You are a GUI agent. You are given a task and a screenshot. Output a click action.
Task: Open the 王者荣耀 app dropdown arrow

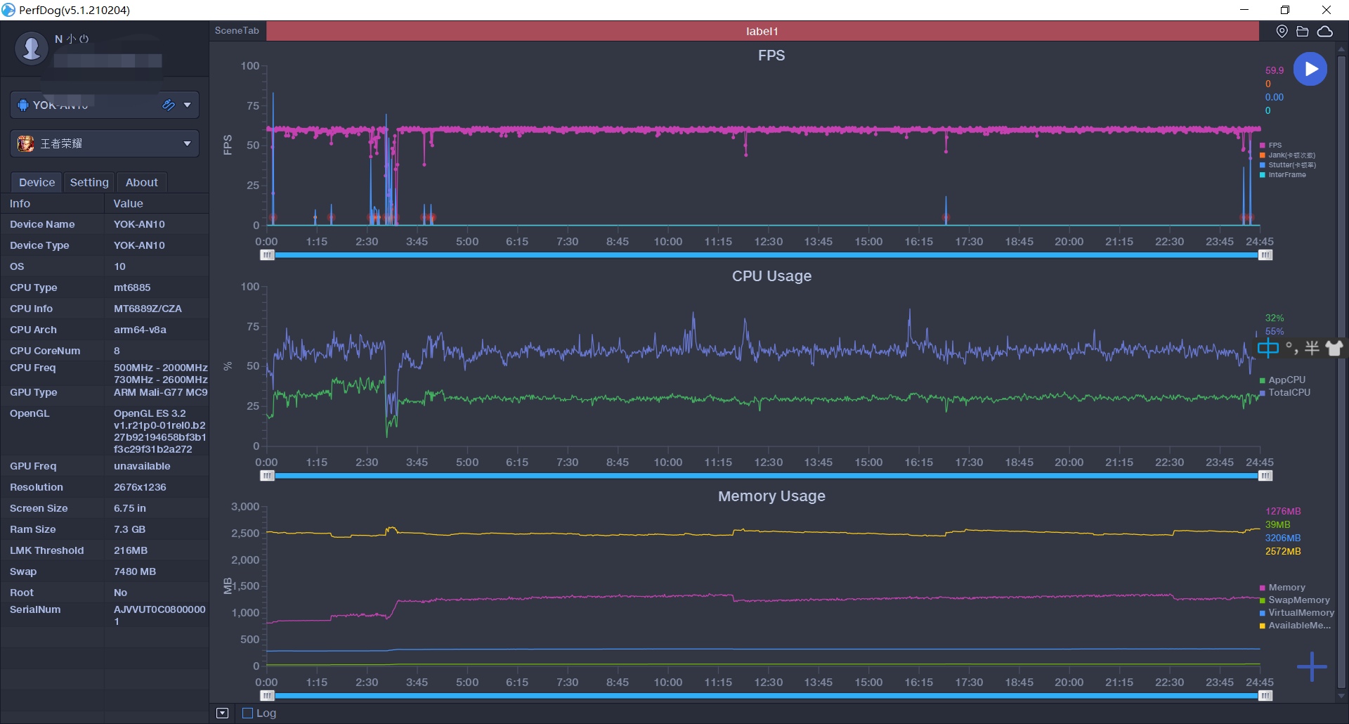coord(187,143)
